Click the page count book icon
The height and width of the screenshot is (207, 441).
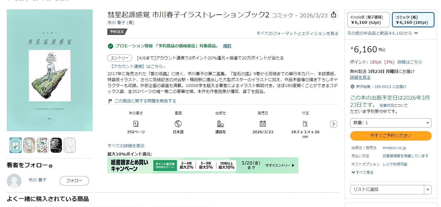coord(136,123)
